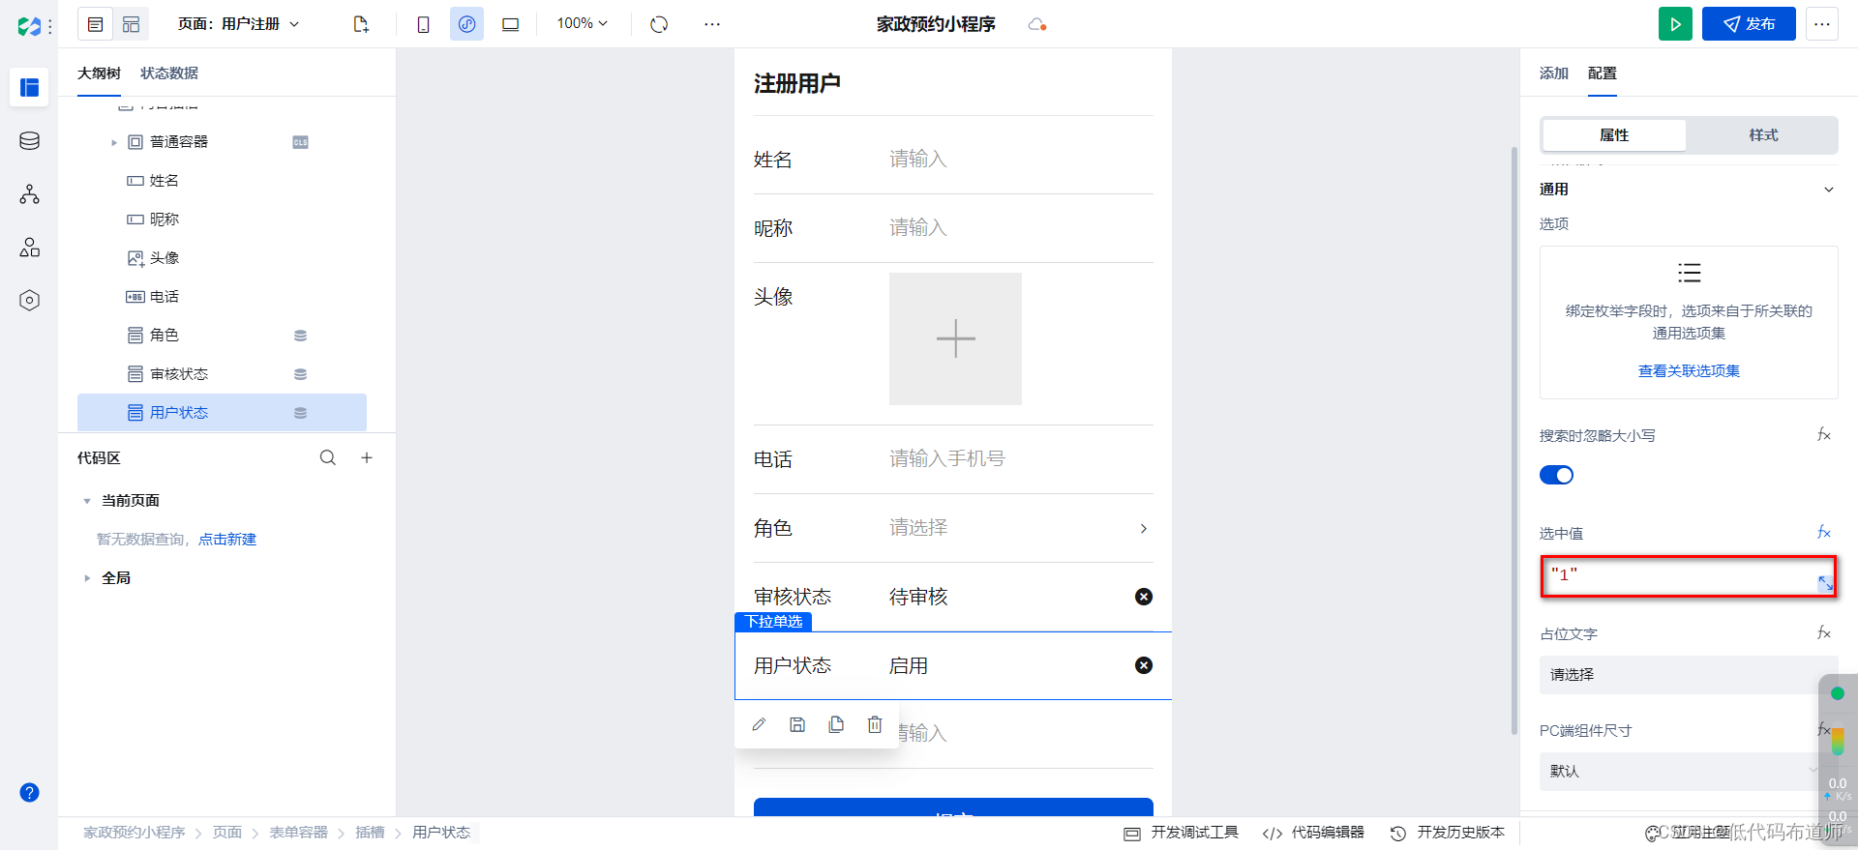
Task: Open 开发历史版本
Action: point(1448,833)
